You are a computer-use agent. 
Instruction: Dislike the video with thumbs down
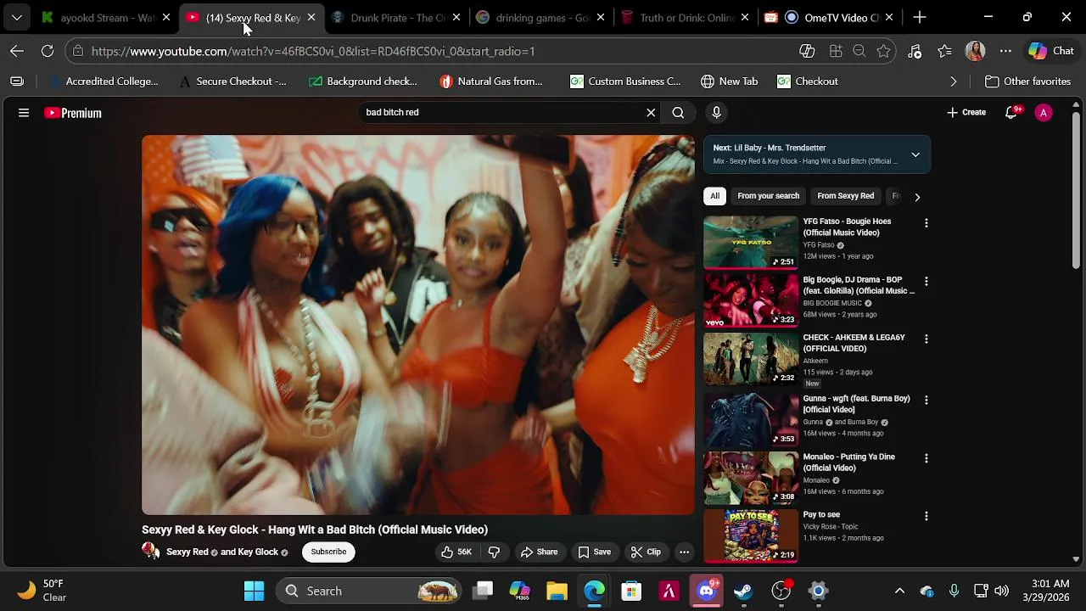pyautogui.click(x=494, y=552)
